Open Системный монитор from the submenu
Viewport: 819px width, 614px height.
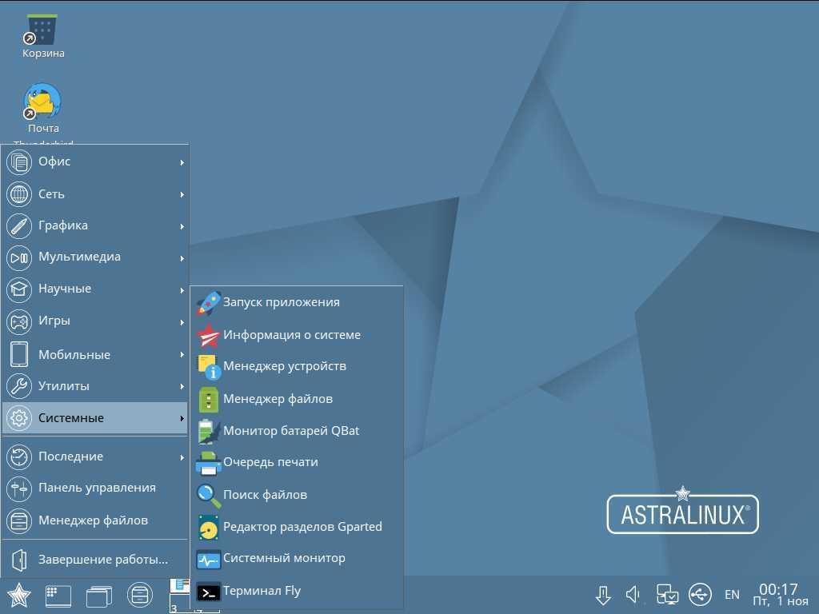pos(284,558)
